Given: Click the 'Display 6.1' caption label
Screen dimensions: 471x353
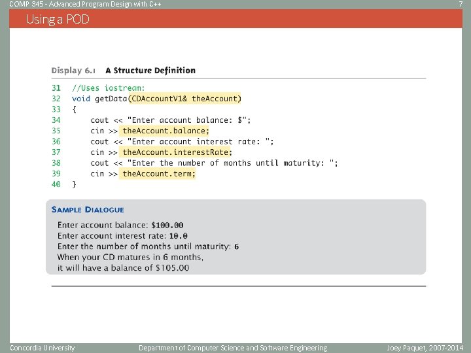Looking at the screenshot, I should point(73,71).
